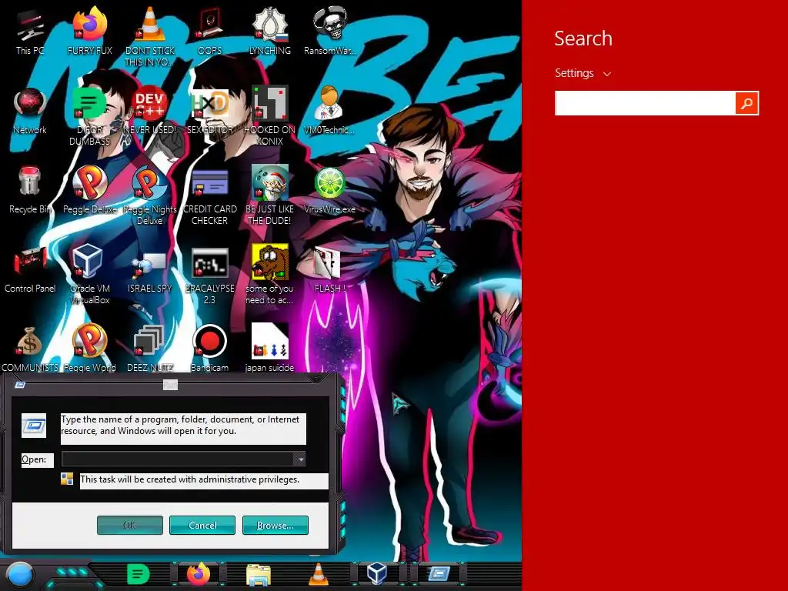This screenshot has width=788, height=591.
Task: Select the 'some of you need to ac...' dog icon
Action: pyautogui.click(x=270, y=275)
